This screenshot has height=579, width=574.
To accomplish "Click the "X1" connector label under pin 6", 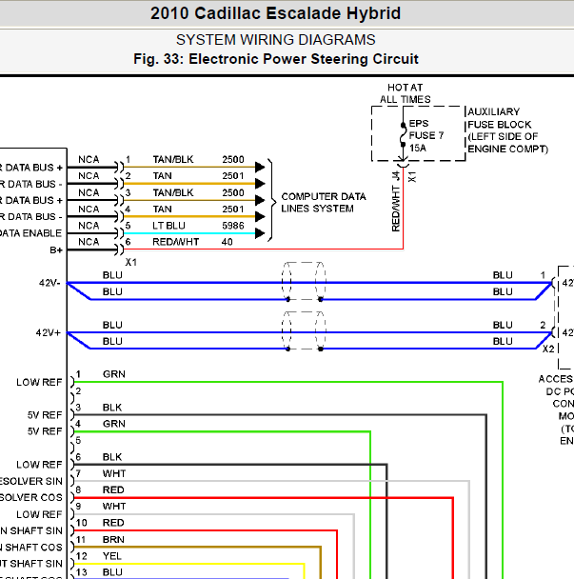I will pyautogui.click(x=131, y=262).
